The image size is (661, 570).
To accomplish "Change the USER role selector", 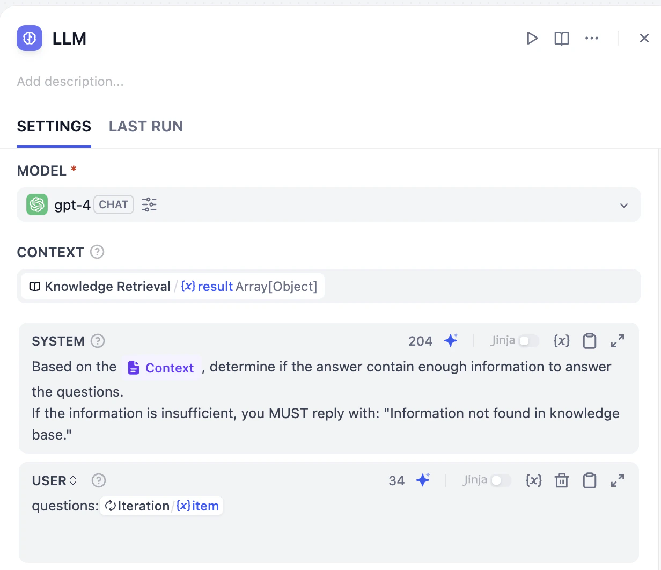I will click(54, 480).
